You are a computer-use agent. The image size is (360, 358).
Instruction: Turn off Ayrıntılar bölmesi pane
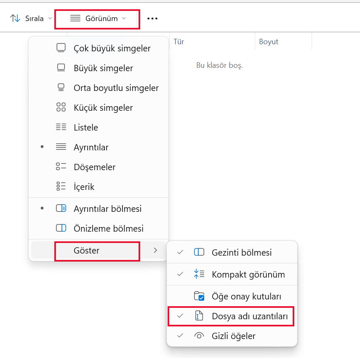click(99, 208)
